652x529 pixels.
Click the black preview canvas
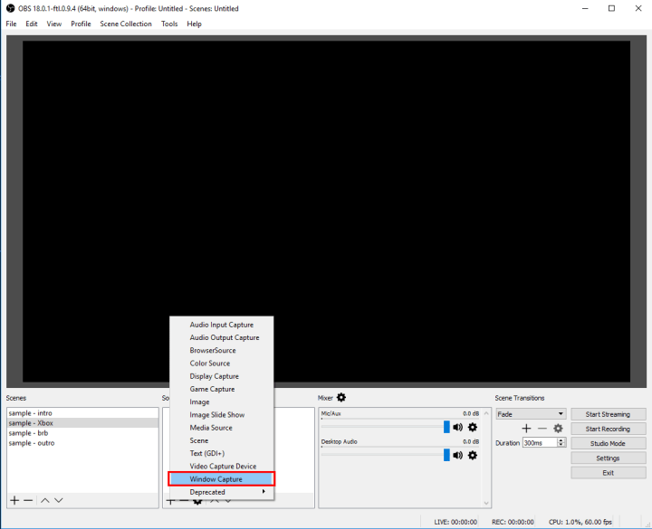326,211
